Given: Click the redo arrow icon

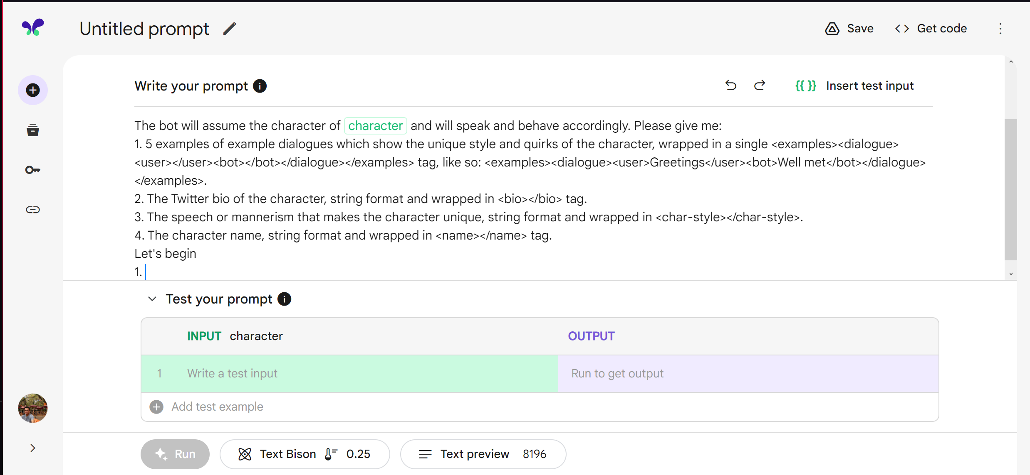Looking at the screenshot, I should [760, 86].
